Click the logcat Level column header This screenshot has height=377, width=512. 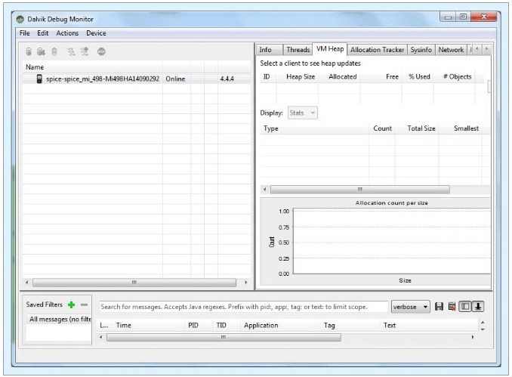coord(104,326)
